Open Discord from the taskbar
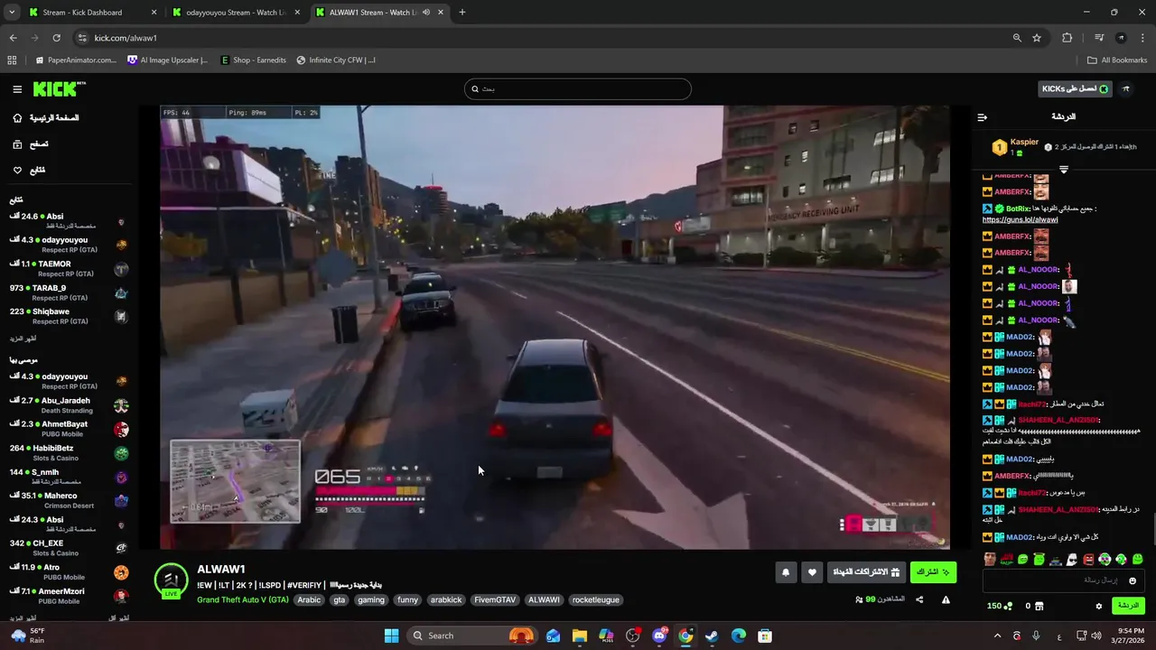 click(659, 636)
